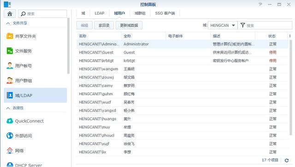Open File Services (文件服务) icon
Screen dimensions: 295x167
tap(10, 51)
